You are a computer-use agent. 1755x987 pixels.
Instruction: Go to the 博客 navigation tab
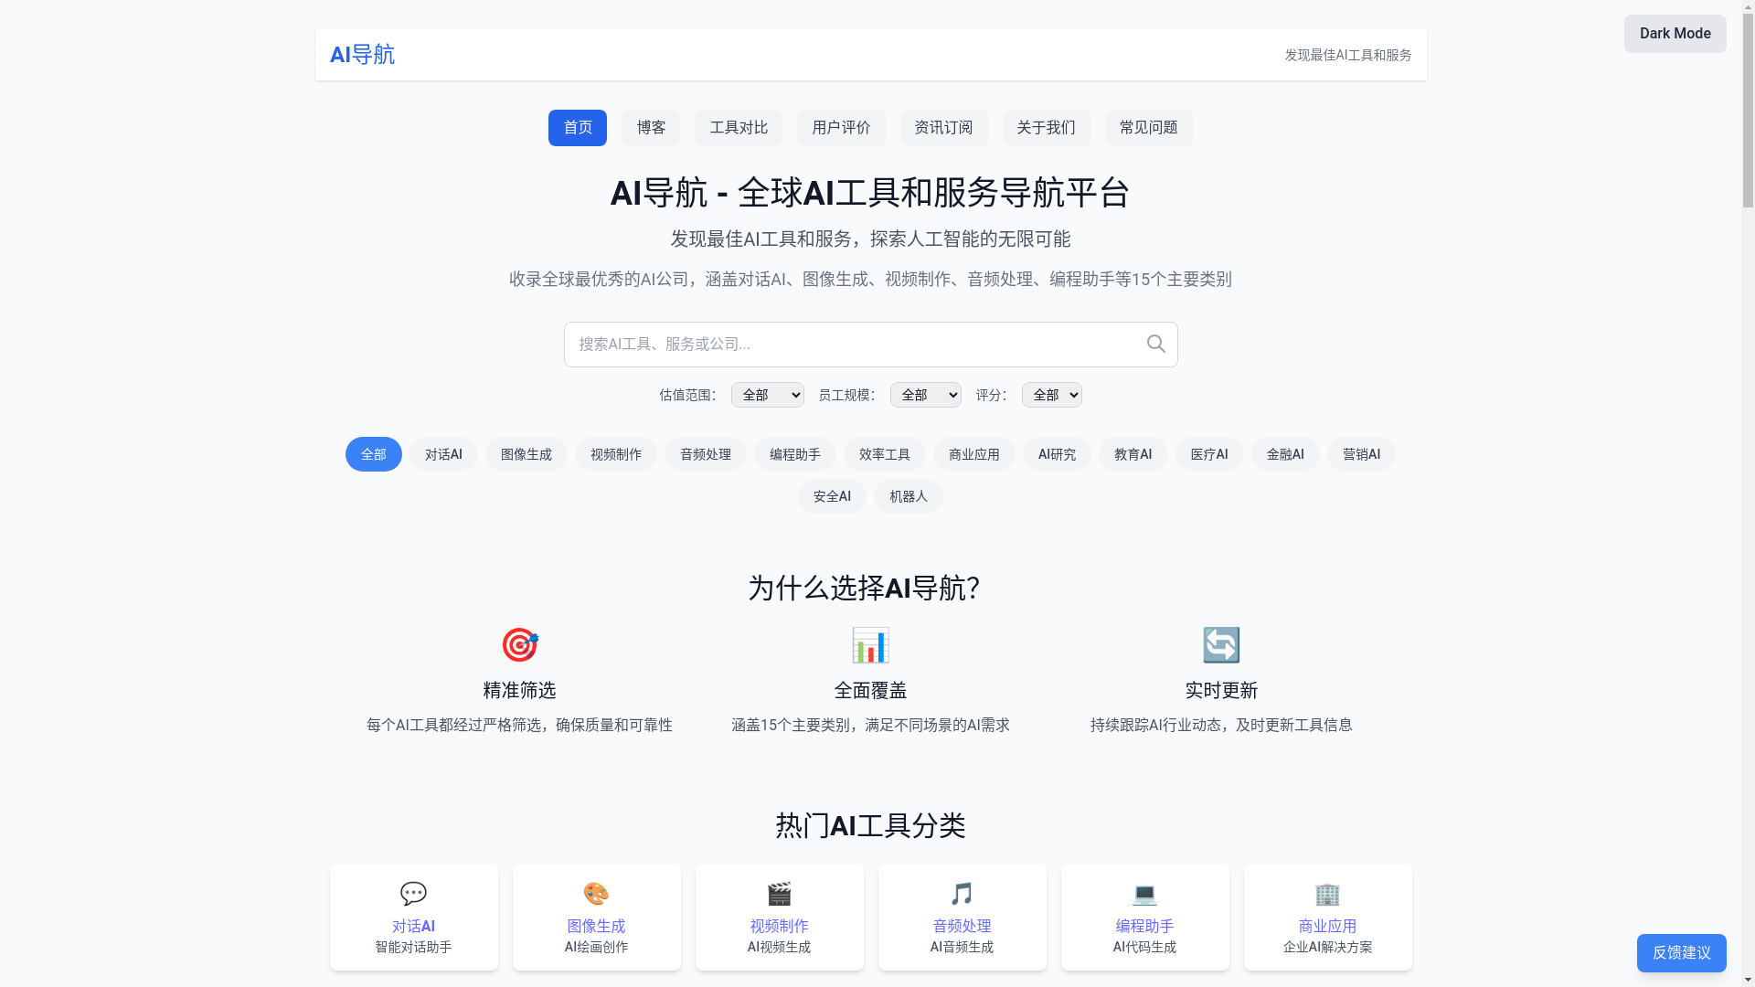click(651, 128)
